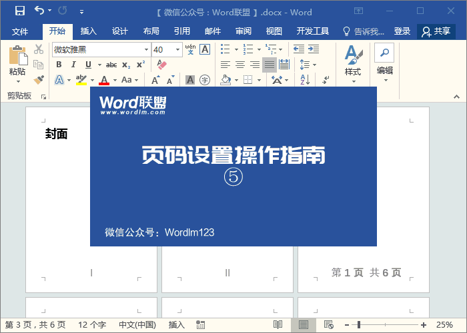Toggle strikethrough abc formatting
467x333 pixels.
[x=111, y=65]
